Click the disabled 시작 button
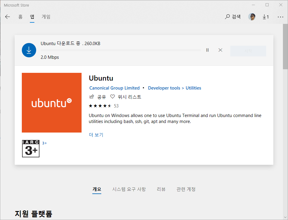 point(248,51)
